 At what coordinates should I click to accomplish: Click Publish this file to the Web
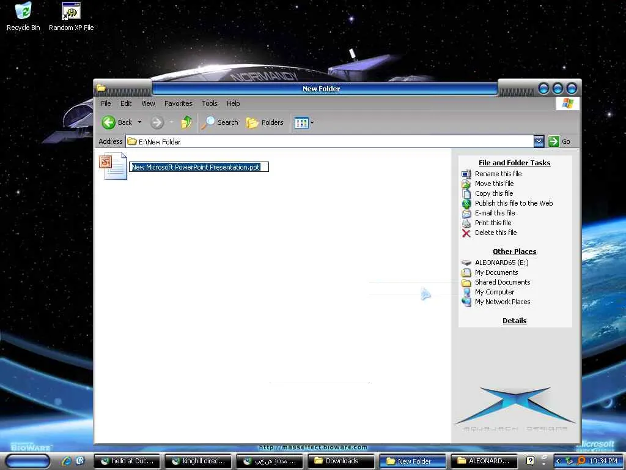click(514, 203)
